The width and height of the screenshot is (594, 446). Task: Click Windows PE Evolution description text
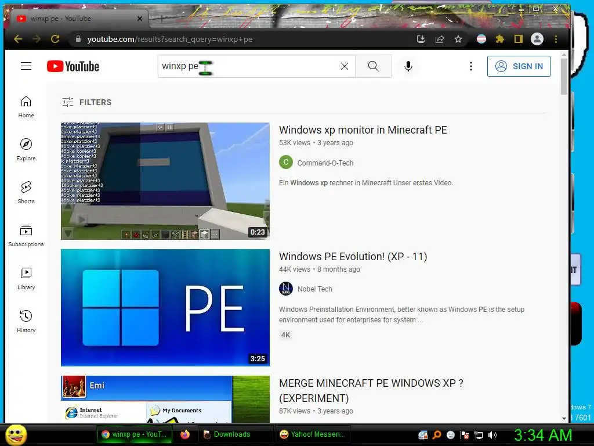pos(401,315)
